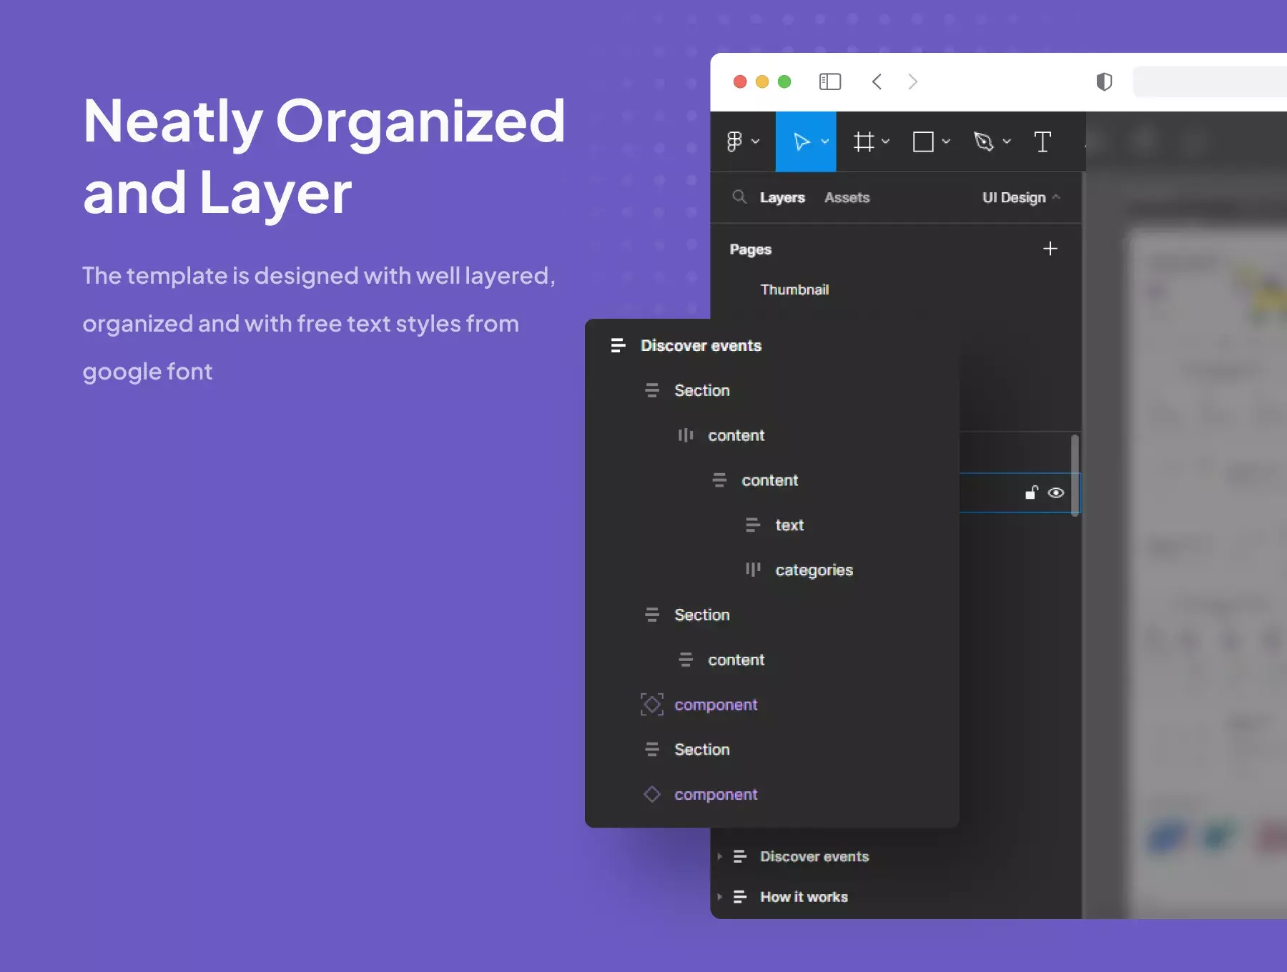Select the Text tool
Image resolution: width=1287 pixels, height=972 pixels.
click(x=1042, y=142)
